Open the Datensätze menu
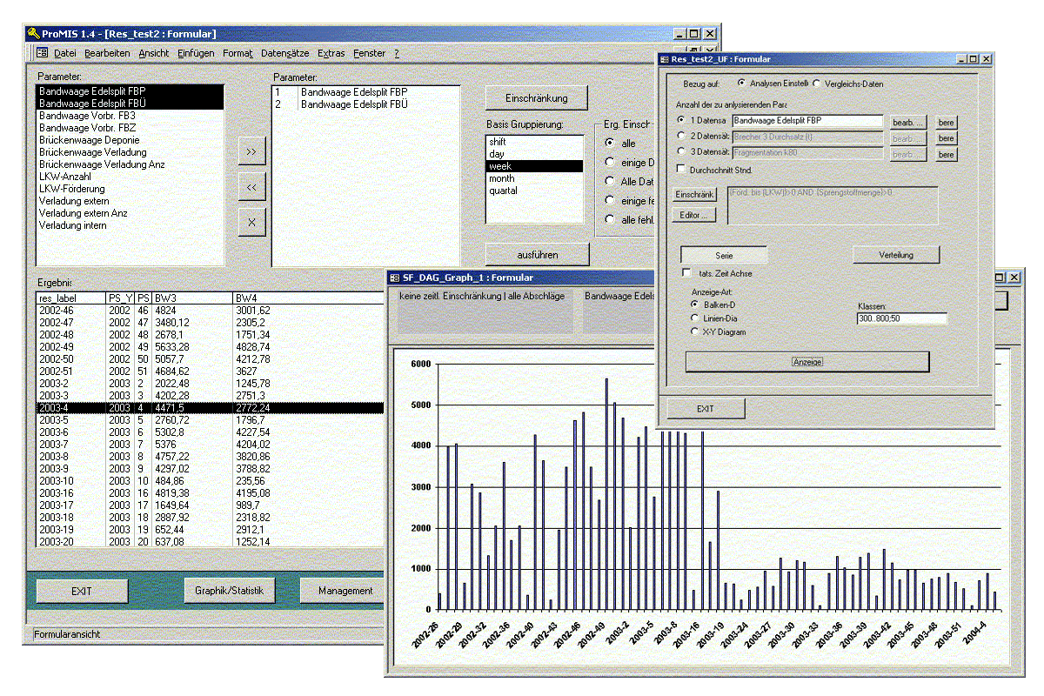1044x696 pixels. tap(284, 53)
